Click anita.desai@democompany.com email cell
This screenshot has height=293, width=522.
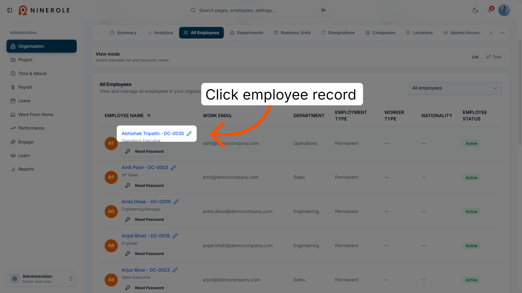pos(238,211)
